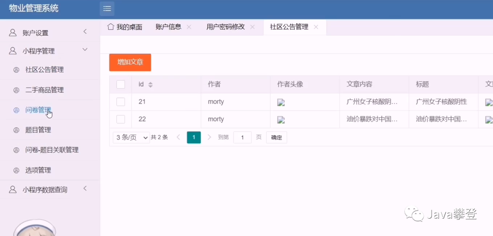Click the circle icon beside 题目管理
This screenshot has height=236, width=493.
[x=16, y=130]
